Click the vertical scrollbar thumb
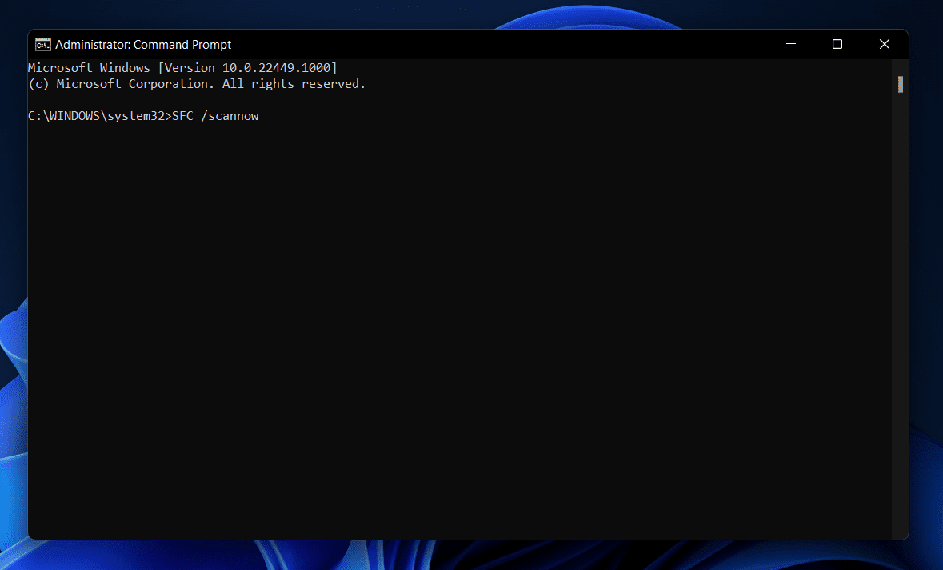 coord(901,84)
